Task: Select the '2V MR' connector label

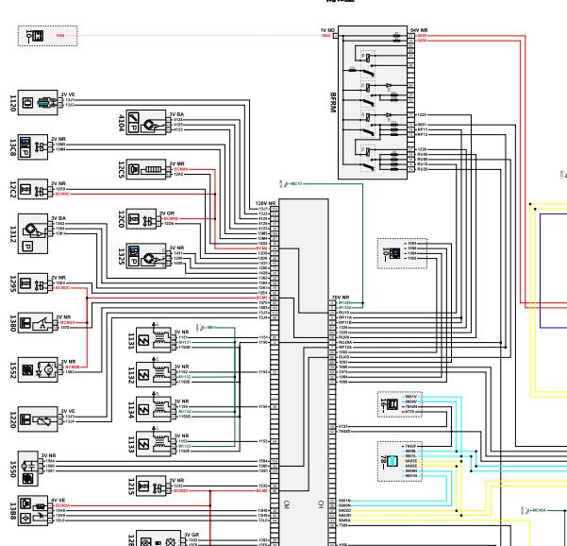Action: point(177,164)
